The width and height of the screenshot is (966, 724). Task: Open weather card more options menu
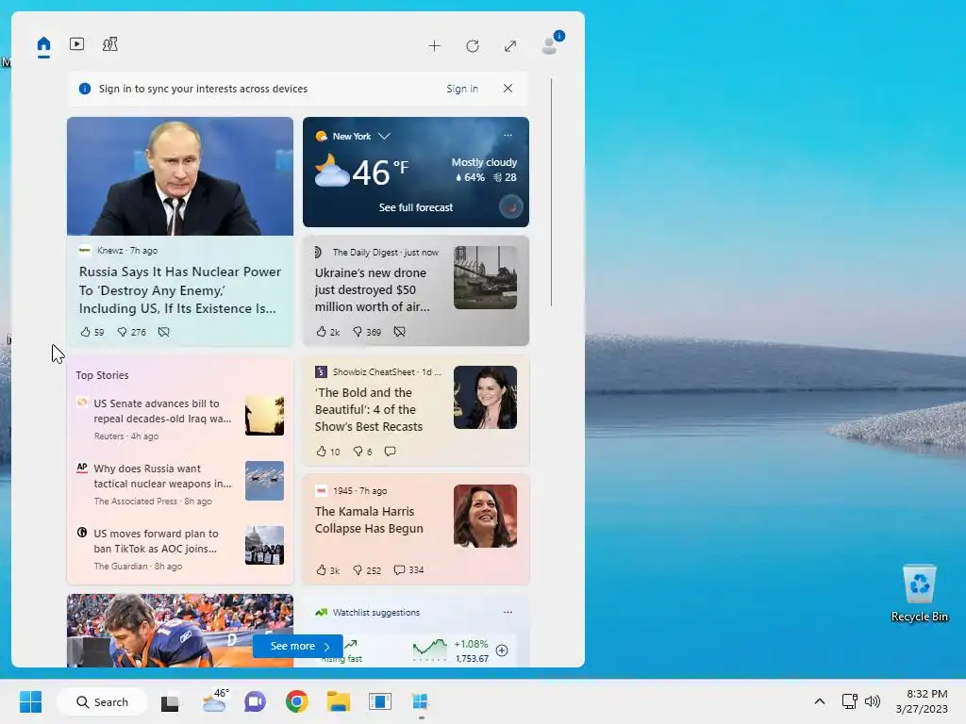[x=508, y=136]
